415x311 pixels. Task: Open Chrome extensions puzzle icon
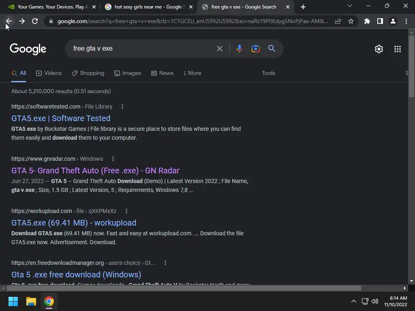click(x=367, y=21)
